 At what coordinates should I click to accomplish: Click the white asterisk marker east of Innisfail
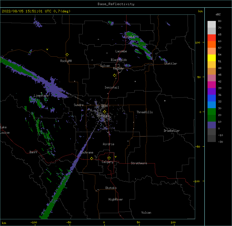click(135, 81)
